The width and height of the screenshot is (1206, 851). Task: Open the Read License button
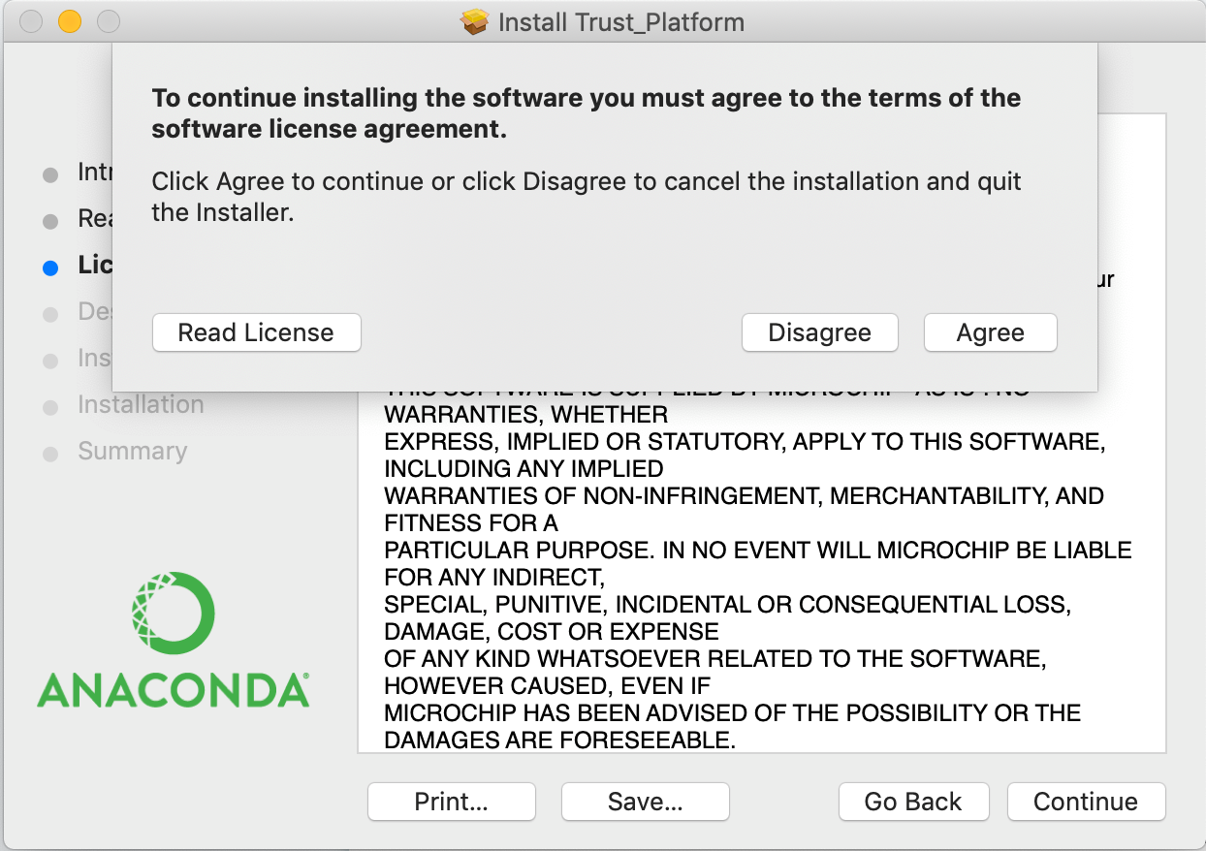click(x=256, y=332)
